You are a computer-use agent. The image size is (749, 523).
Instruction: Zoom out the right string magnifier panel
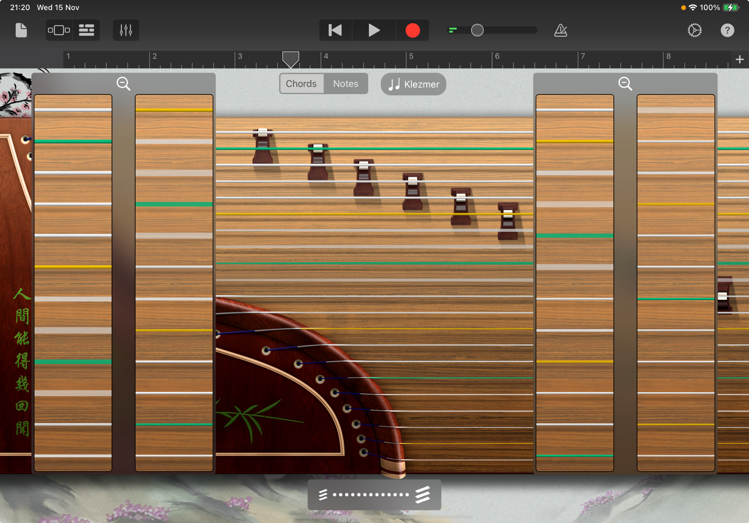tap(625, 84)
